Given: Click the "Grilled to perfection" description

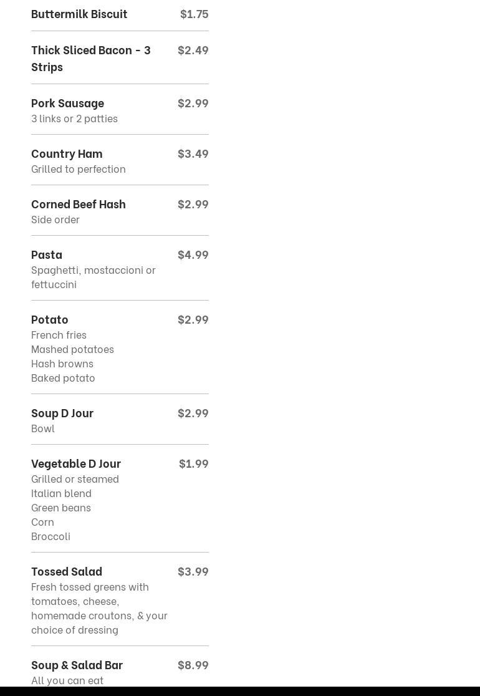Looking at the screenshot, I should click(79, 169).
